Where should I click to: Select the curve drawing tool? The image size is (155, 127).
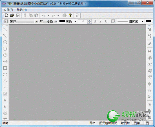5,36
